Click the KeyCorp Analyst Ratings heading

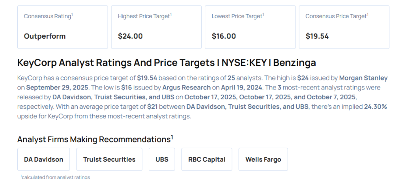(166, 63)
